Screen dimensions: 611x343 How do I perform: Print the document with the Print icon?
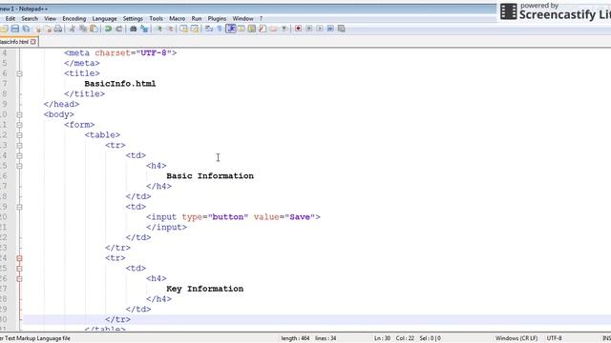[58, 29]
